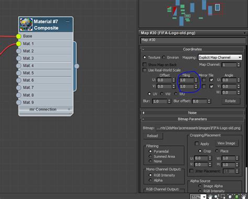The image size is (248, 199).
Task: Uncheck the U Tile checkbox
Action: (211, 80)
